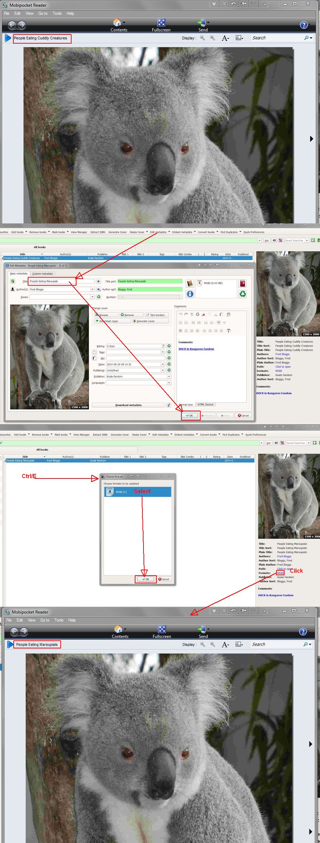Viewport: 320px width, 843px height.
Task: Go forward in the Cuddly Creatures reader
Action: click(22, 25)
